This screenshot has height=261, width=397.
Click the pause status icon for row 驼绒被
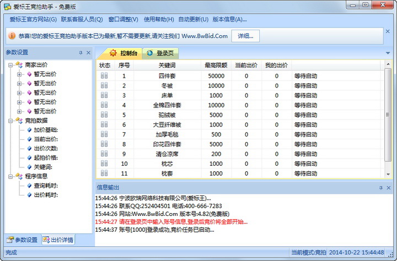click(x=104, y=115)
